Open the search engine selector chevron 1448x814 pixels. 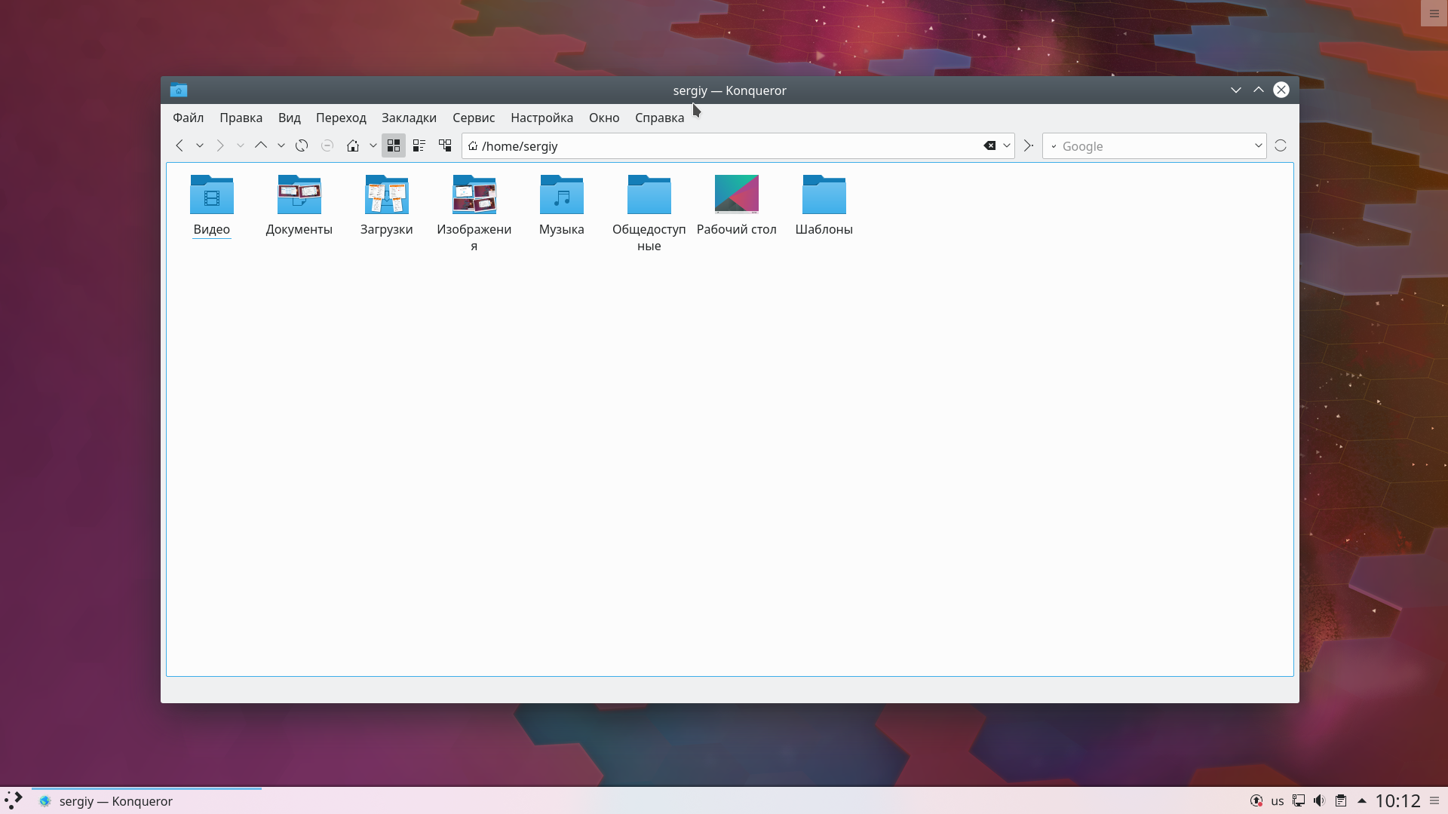pyautogui.click(x=1054, y=146)
